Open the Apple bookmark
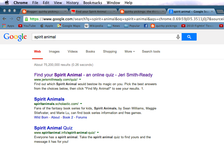The height and width of the screenshot is (149, 224). 47,26
